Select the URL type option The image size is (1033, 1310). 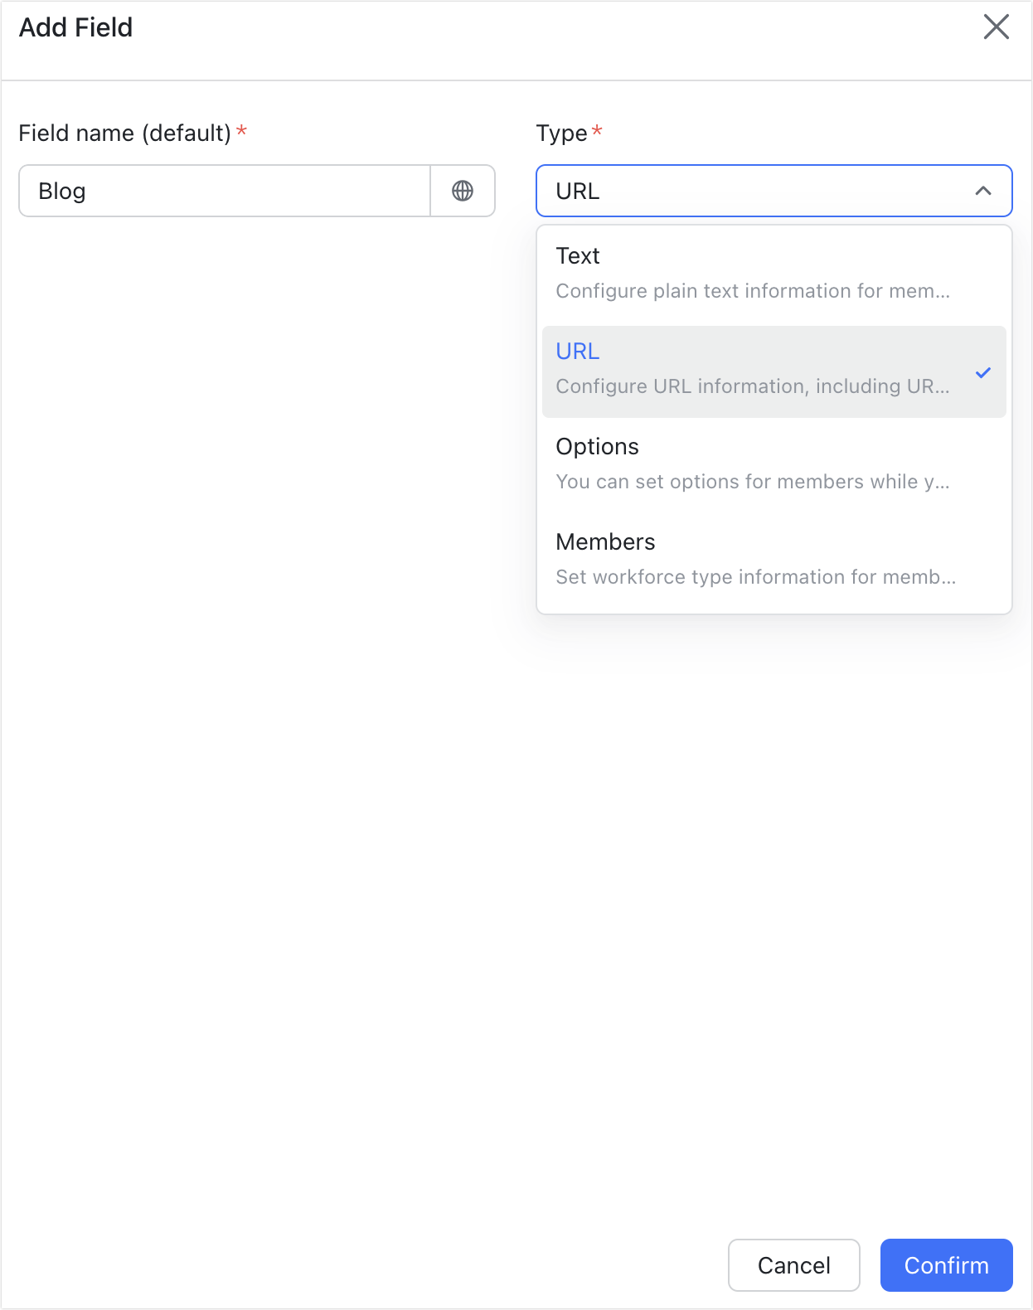click(x=774, y=371)
